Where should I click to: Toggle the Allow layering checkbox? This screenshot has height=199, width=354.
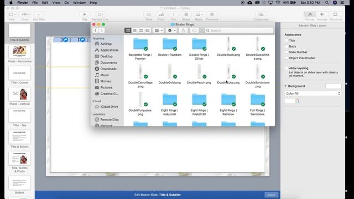287,68
